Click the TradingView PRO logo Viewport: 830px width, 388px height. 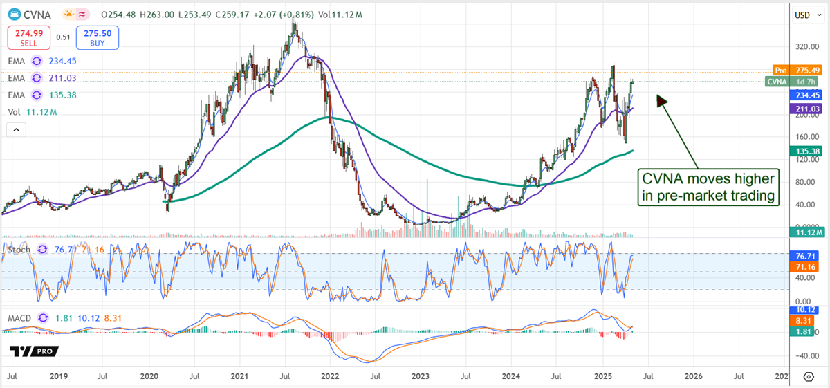(x=33, y=351)
